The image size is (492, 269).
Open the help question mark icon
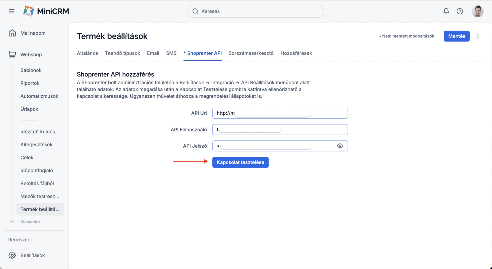point(460,11)
